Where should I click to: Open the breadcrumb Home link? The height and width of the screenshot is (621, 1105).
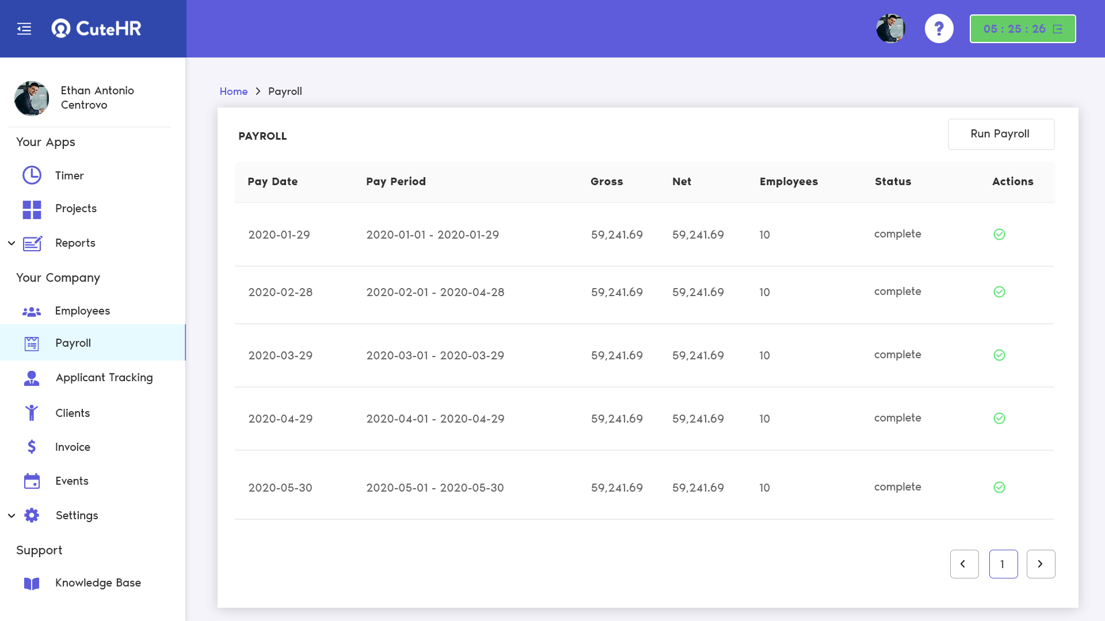[233, 91]
